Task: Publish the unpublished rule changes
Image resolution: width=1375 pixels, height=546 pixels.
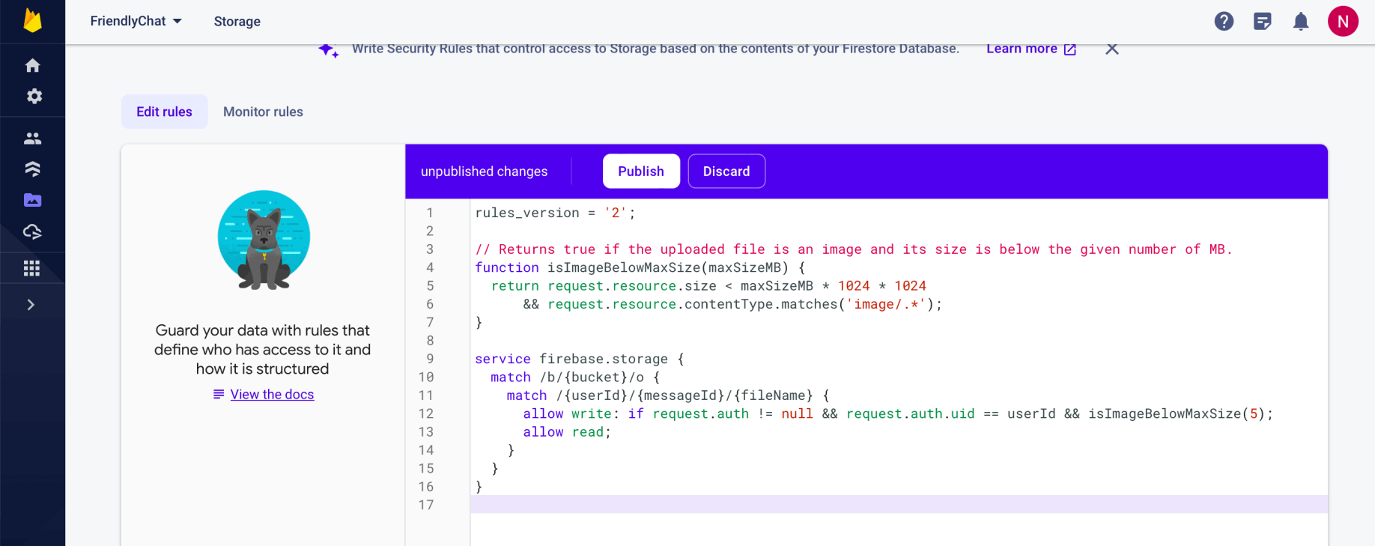Action: coord(641,172)
